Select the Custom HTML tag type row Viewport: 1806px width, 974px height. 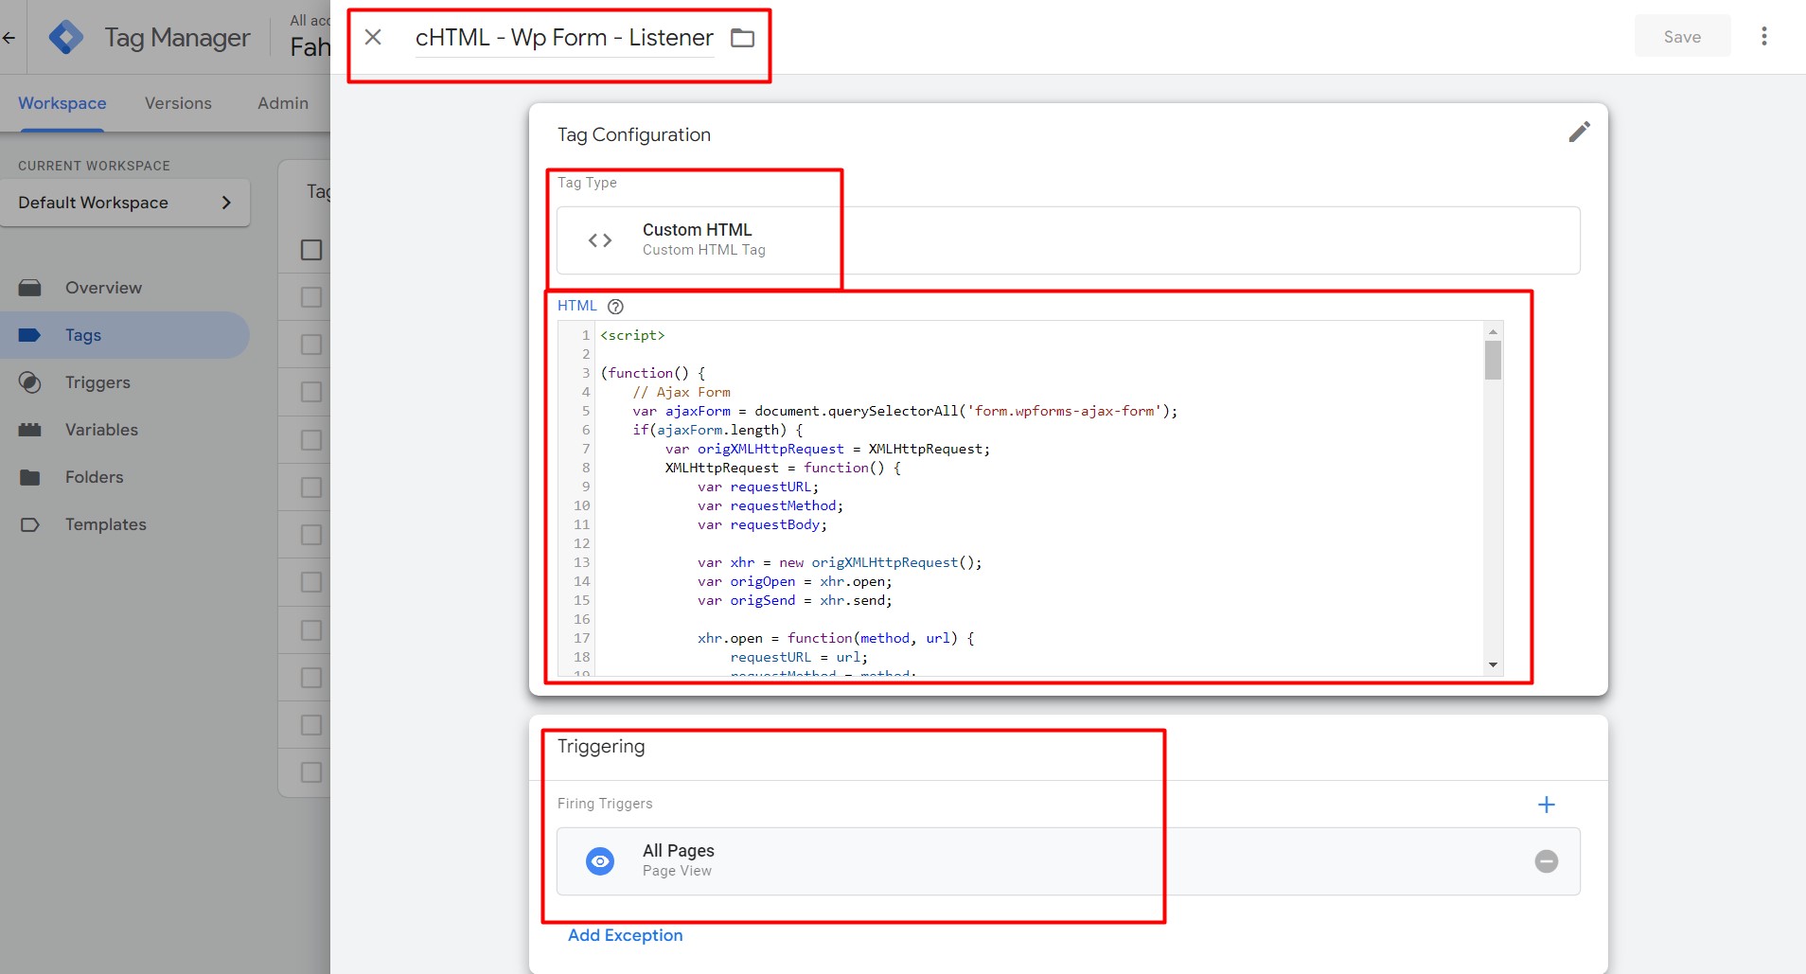click(x=1068, y=240)
